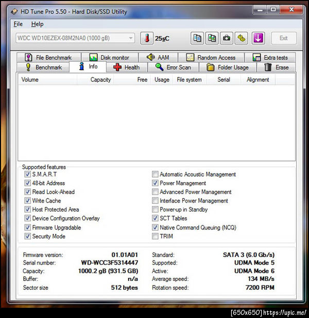Viewport: 309px width, 318px height.
Task: Switch to the Error Scan tab
Action: click(x=173, y=67)
